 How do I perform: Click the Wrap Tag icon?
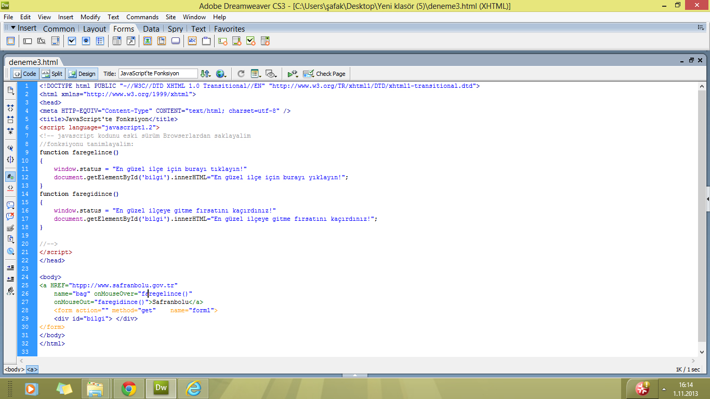10,228
